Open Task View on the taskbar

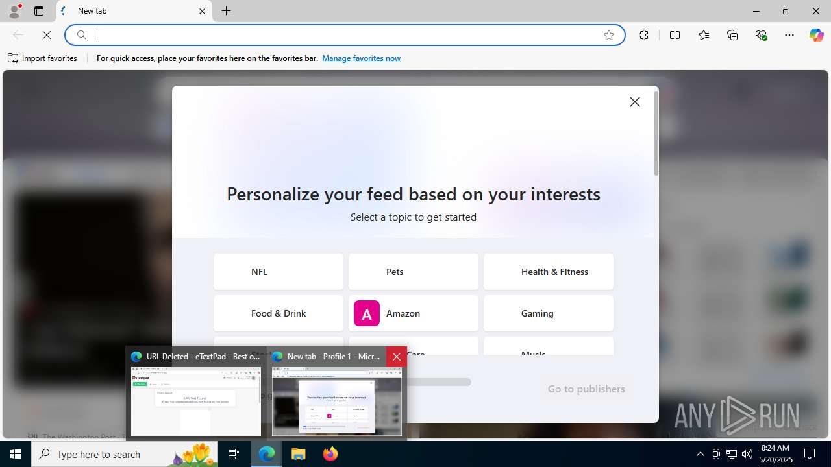(234, 454)
